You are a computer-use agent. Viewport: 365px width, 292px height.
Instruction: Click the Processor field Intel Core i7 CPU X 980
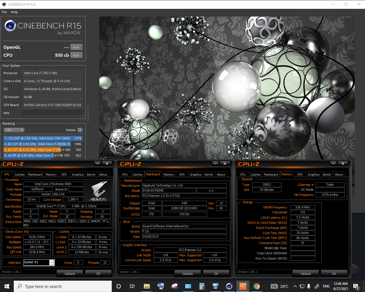tap(52, 73)
